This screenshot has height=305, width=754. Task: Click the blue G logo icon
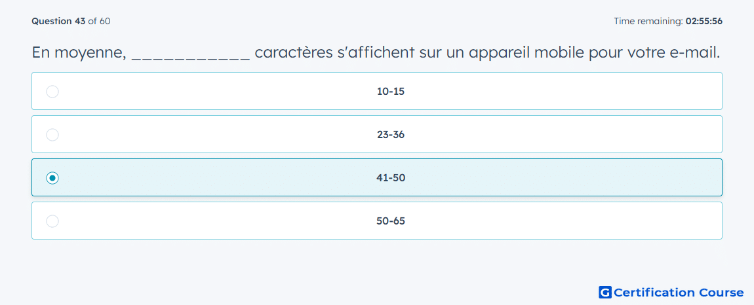pyautogui.click(x=605, y=292)
